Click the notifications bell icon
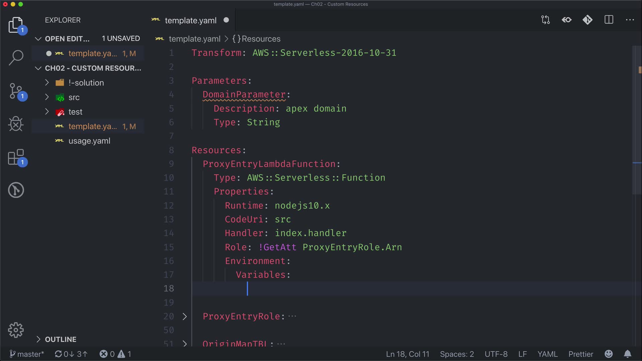This screenshot has height=361, width=642. pos(628,354)
